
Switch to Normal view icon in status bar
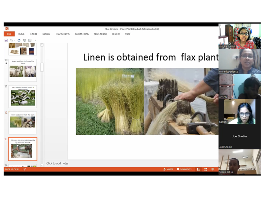(199, 169)
